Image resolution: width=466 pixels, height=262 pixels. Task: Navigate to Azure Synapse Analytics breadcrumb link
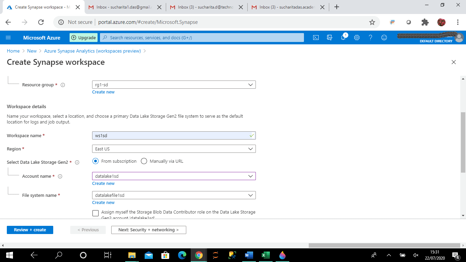click(92, 51)
